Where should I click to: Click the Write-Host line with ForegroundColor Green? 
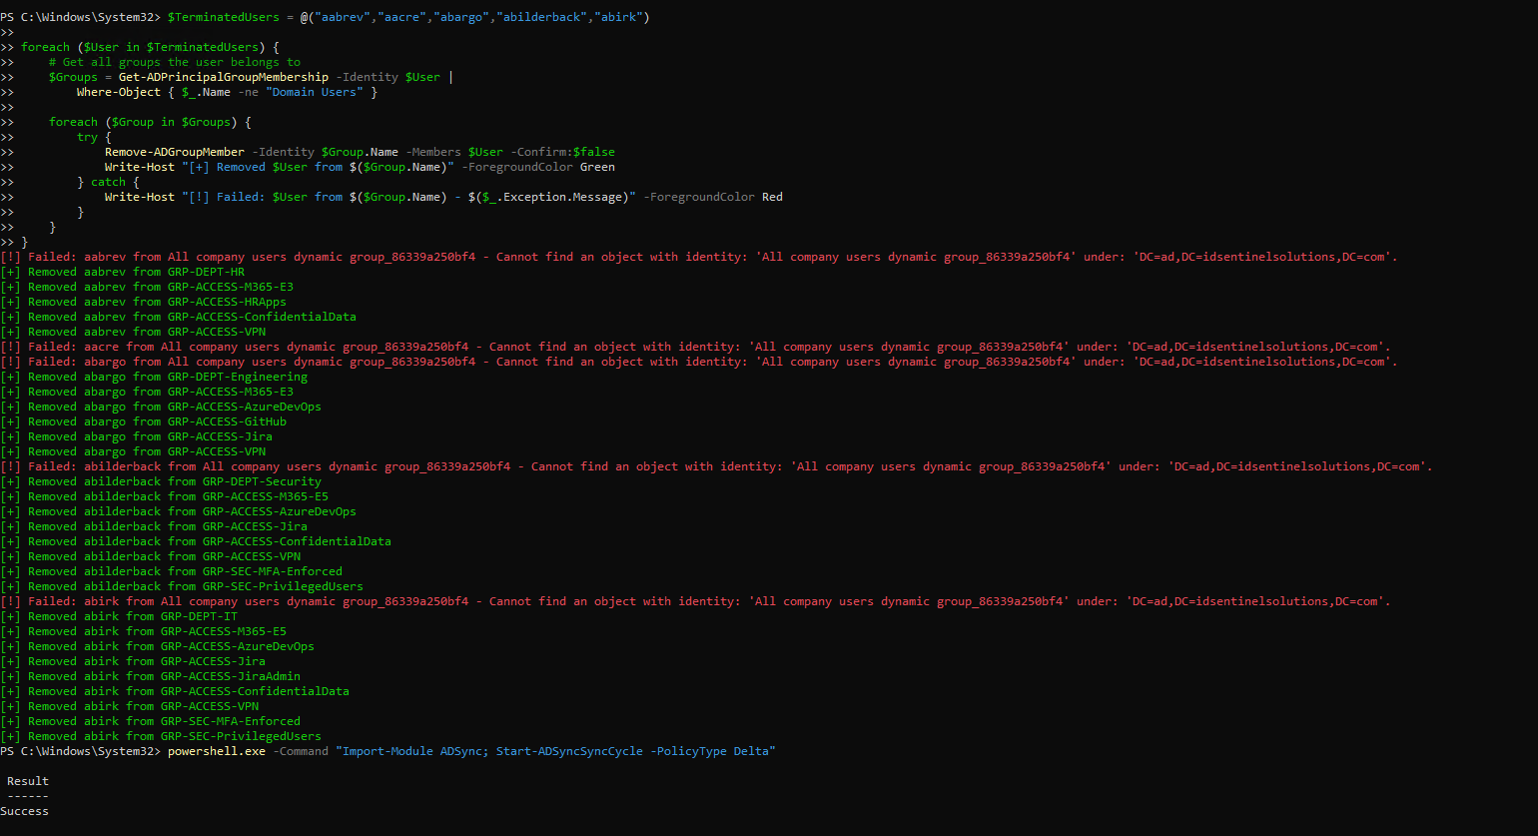click(x=360, y=167)
